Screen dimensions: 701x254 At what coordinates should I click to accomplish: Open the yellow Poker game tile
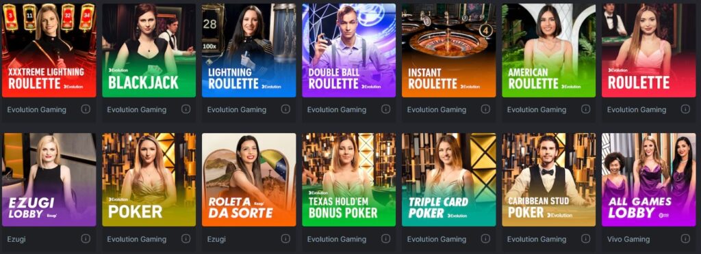(149, 180)
